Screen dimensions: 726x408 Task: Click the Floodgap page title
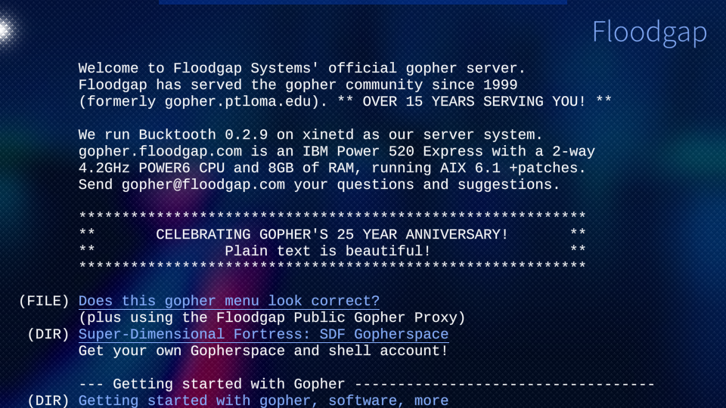coord(649,32)
